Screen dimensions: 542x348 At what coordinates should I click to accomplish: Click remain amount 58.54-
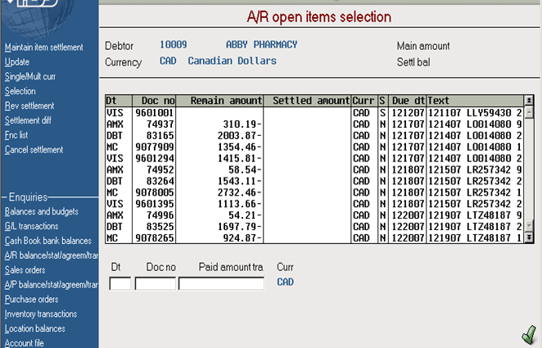point(245,169)
